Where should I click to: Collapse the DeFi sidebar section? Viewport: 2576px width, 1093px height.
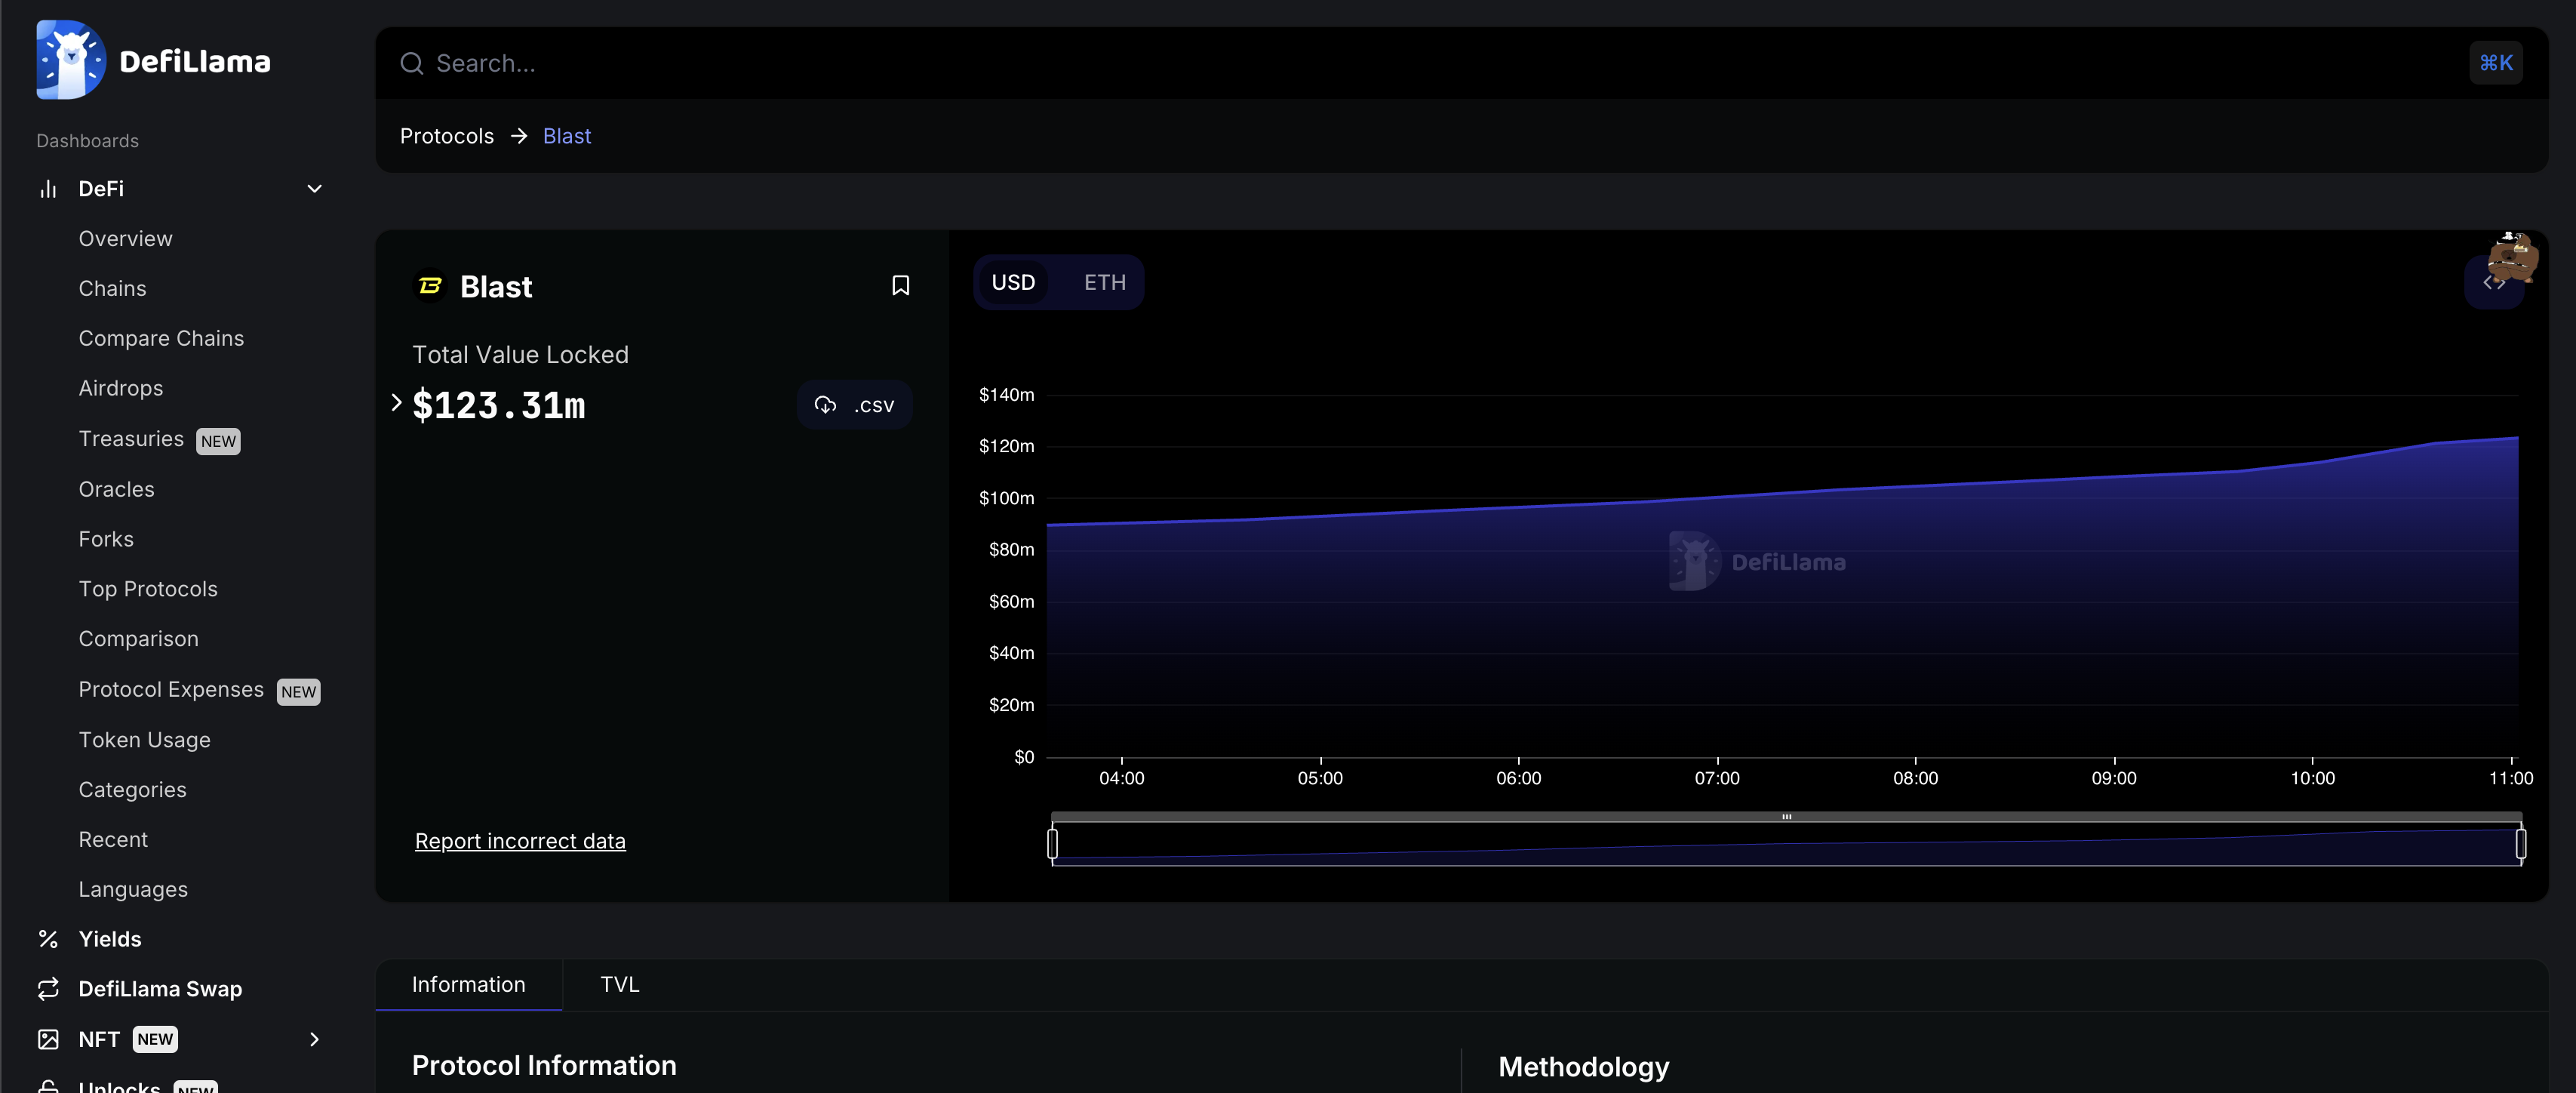[x=314, y=188]
